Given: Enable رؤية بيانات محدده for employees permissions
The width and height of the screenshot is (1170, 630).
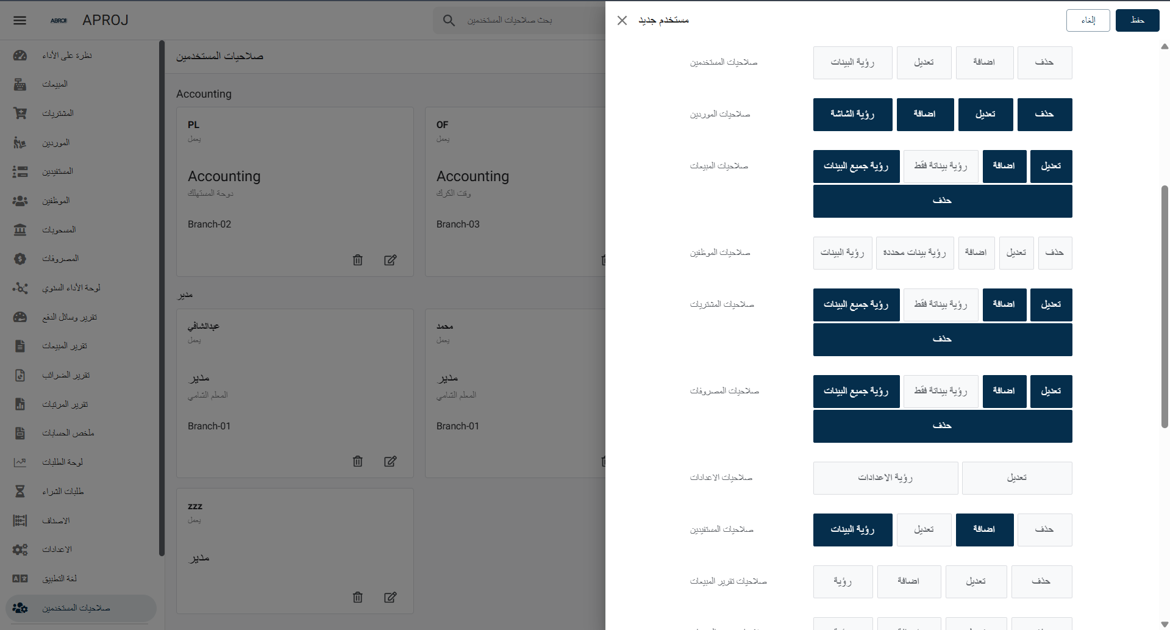Looking at the screenshot, I should [x=914, y=253].
